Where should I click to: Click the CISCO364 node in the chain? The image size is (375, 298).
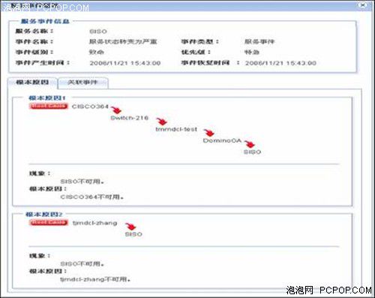[x=90, y=107]
